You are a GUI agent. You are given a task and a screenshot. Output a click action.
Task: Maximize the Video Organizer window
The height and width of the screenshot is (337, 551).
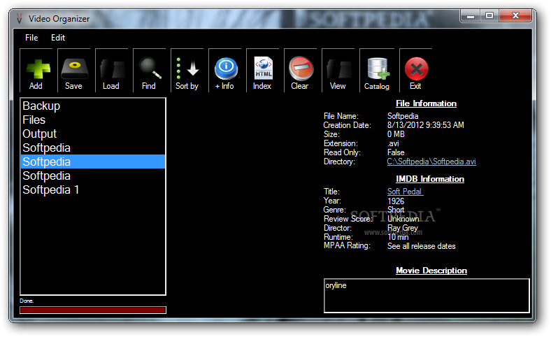coord(489,16)
